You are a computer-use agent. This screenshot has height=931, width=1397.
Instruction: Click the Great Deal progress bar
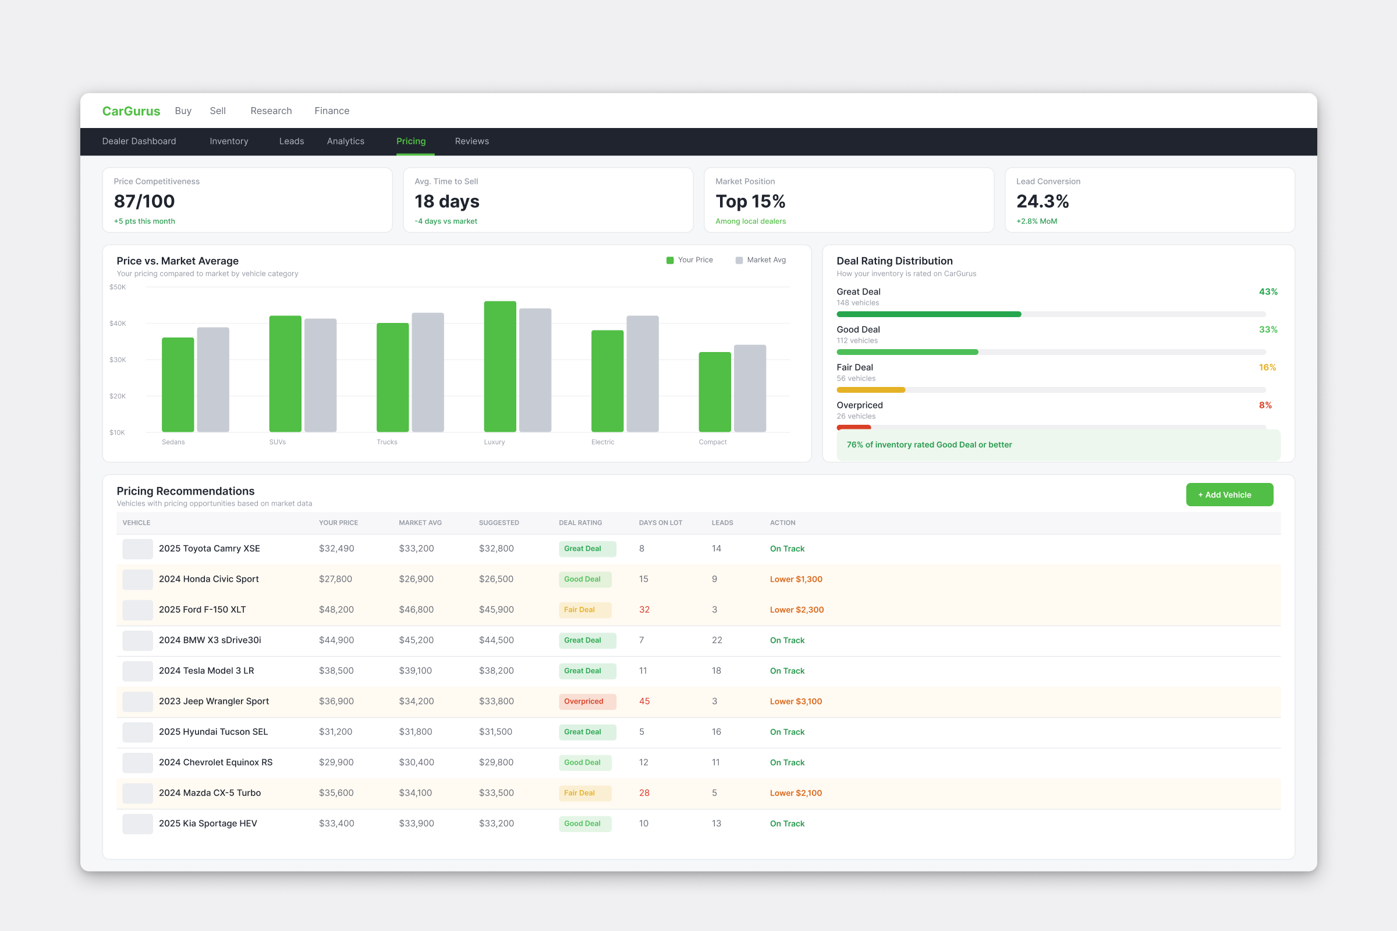point(1051,314)
